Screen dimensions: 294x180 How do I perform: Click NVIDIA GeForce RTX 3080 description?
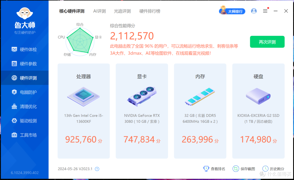pos(142,118)
